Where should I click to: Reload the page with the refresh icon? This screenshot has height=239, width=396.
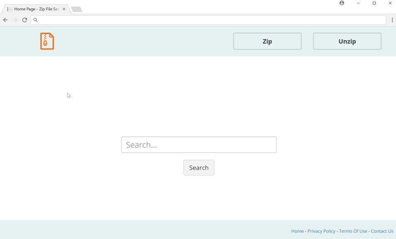point(24,20)
